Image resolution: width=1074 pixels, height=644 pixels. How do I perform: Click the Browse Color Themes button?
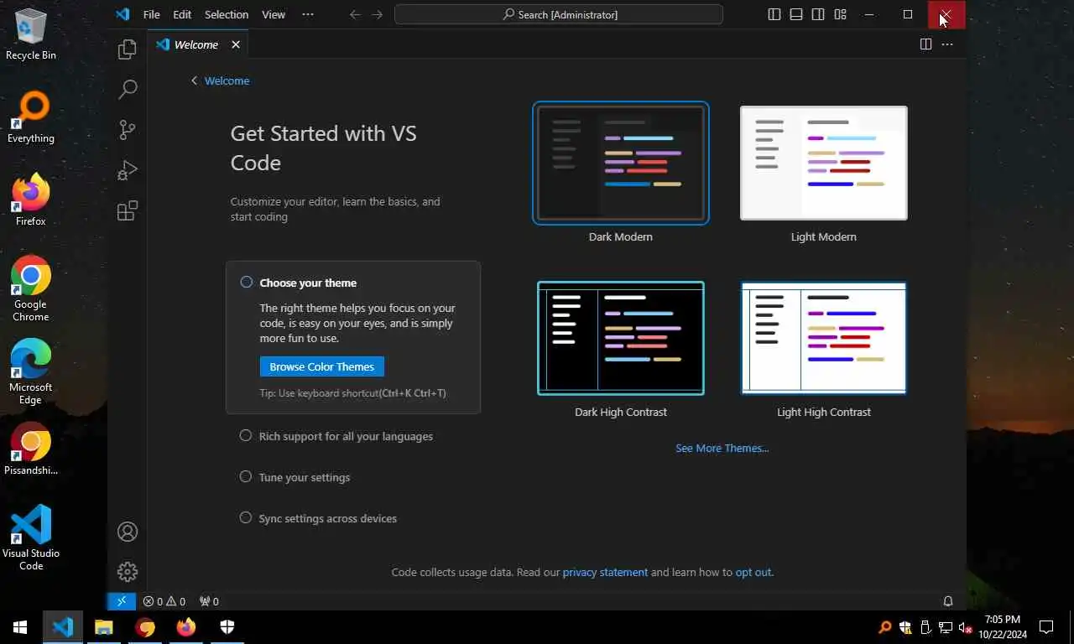(322, 366)
